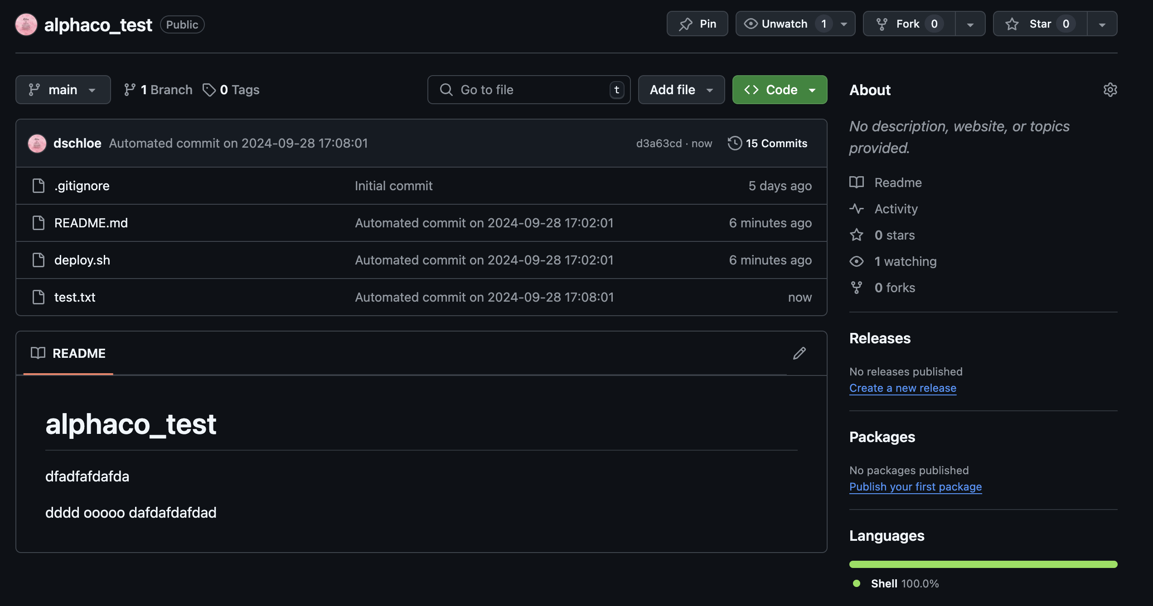Open the Initial commit message link

[x=393, y=186]
